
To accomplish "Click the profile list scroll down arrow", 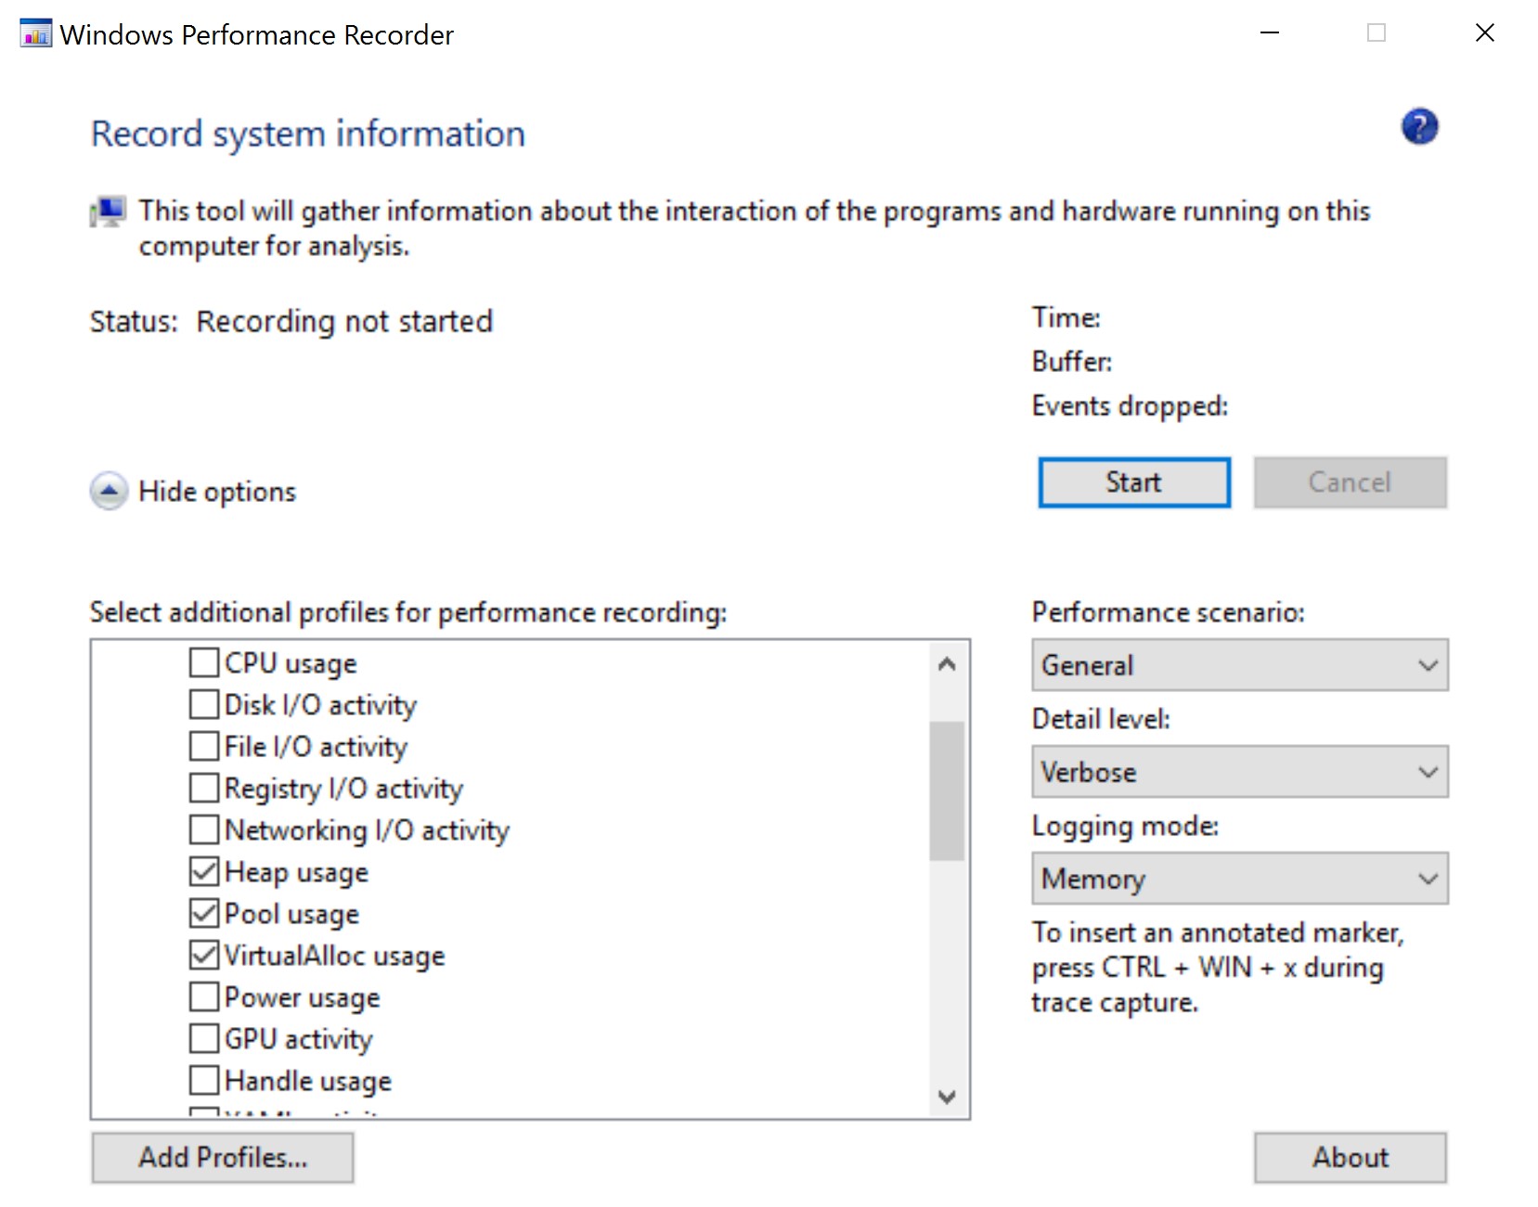I will tap(947, 1097).
